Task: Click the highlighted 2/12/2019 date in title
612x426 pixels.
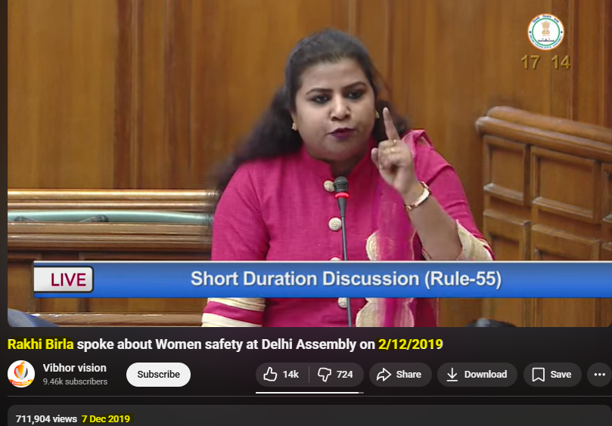Action: pos(411,344)
